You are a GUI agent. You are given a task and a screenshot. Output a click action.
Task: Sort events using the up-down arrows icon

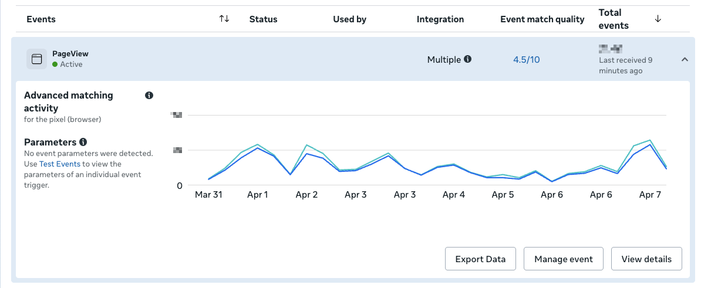pos(224,19)
